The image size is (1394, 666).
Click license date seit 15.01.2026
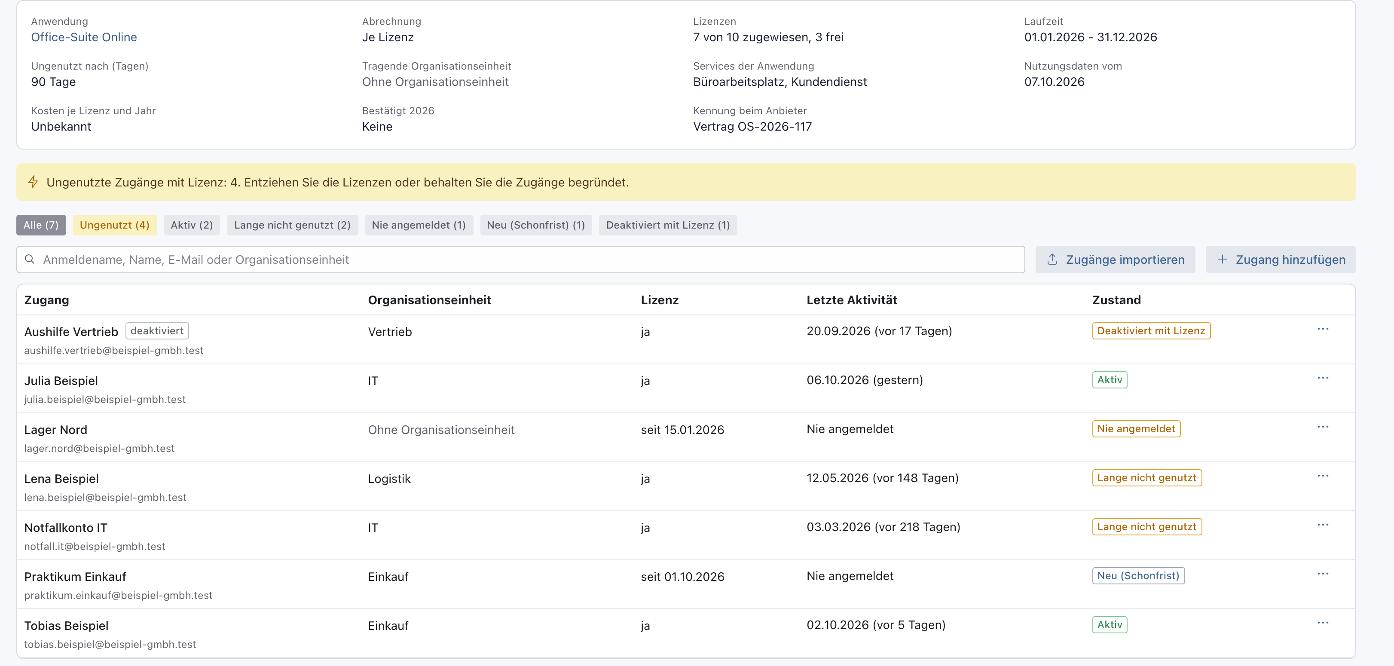tap(682, 430)
